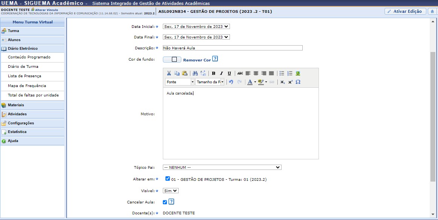Click the binoculars Find icon
The width and height of the screenshot is (438, 220).
195,73
